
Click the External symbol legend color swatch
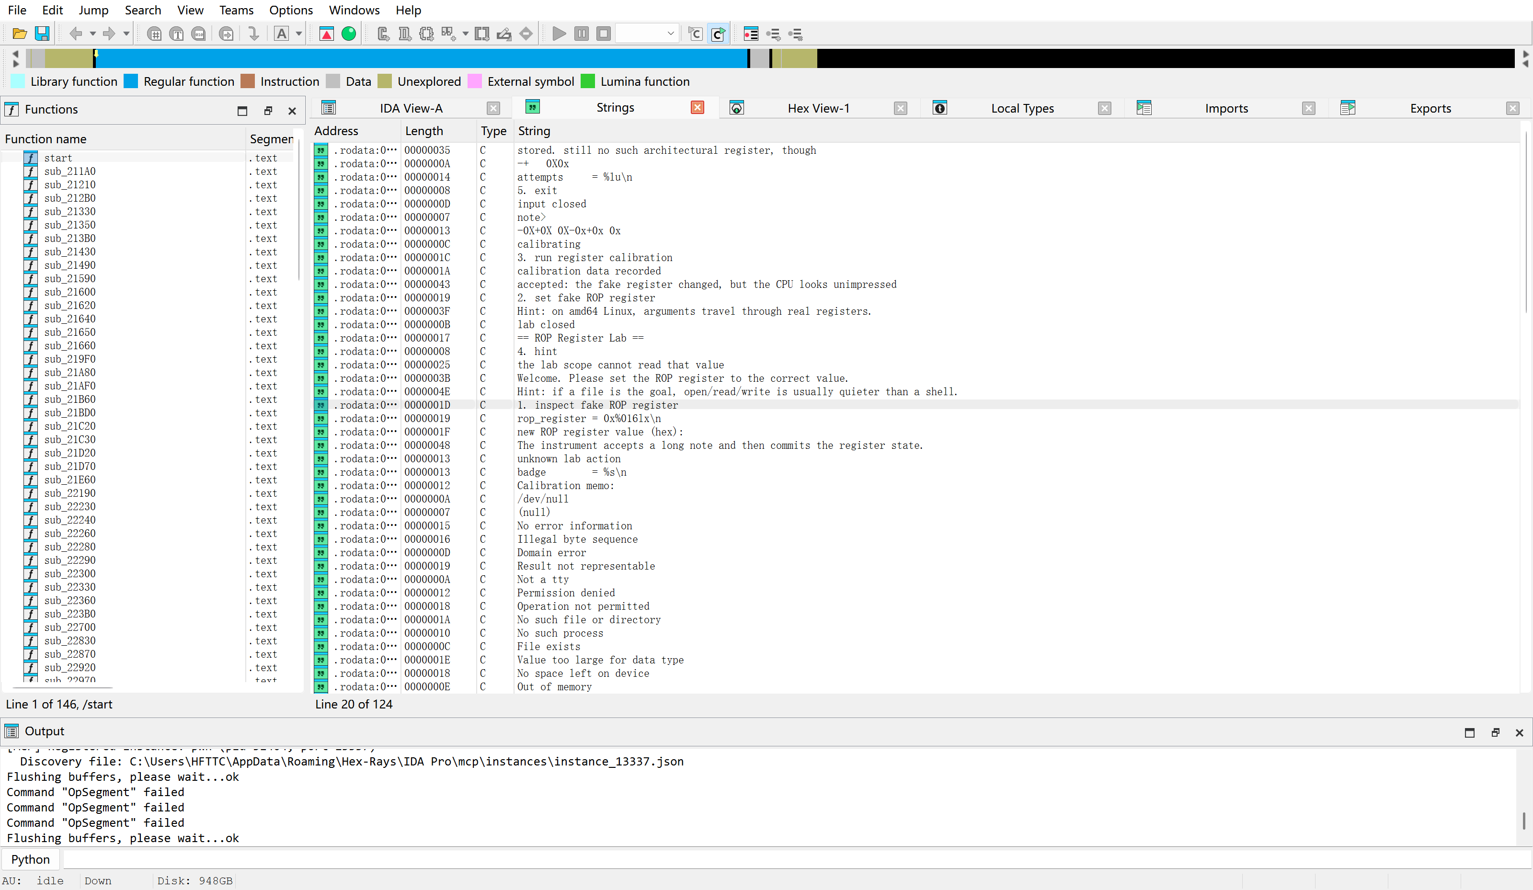click(475, 81)
